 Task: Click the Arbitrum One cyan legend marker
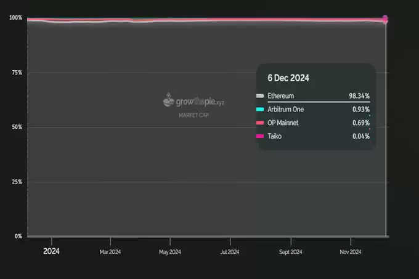coord(260,109)
